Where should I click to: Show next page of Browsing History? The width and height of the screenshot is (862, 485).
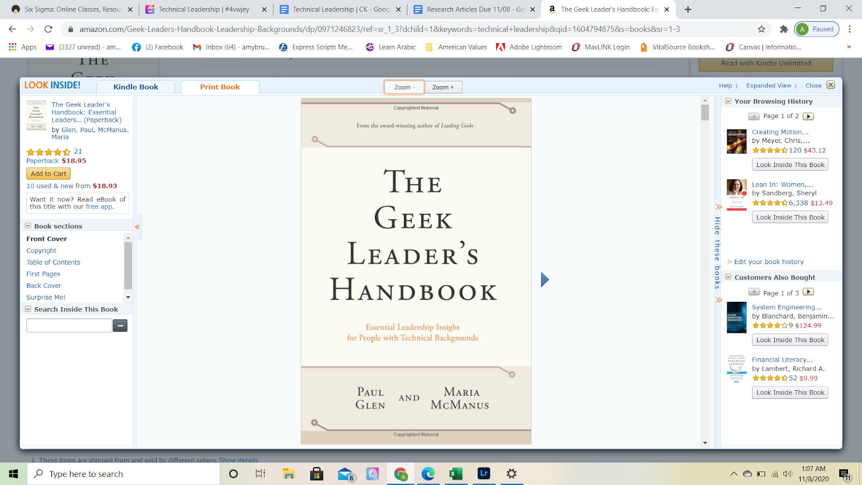click(808, 116)
